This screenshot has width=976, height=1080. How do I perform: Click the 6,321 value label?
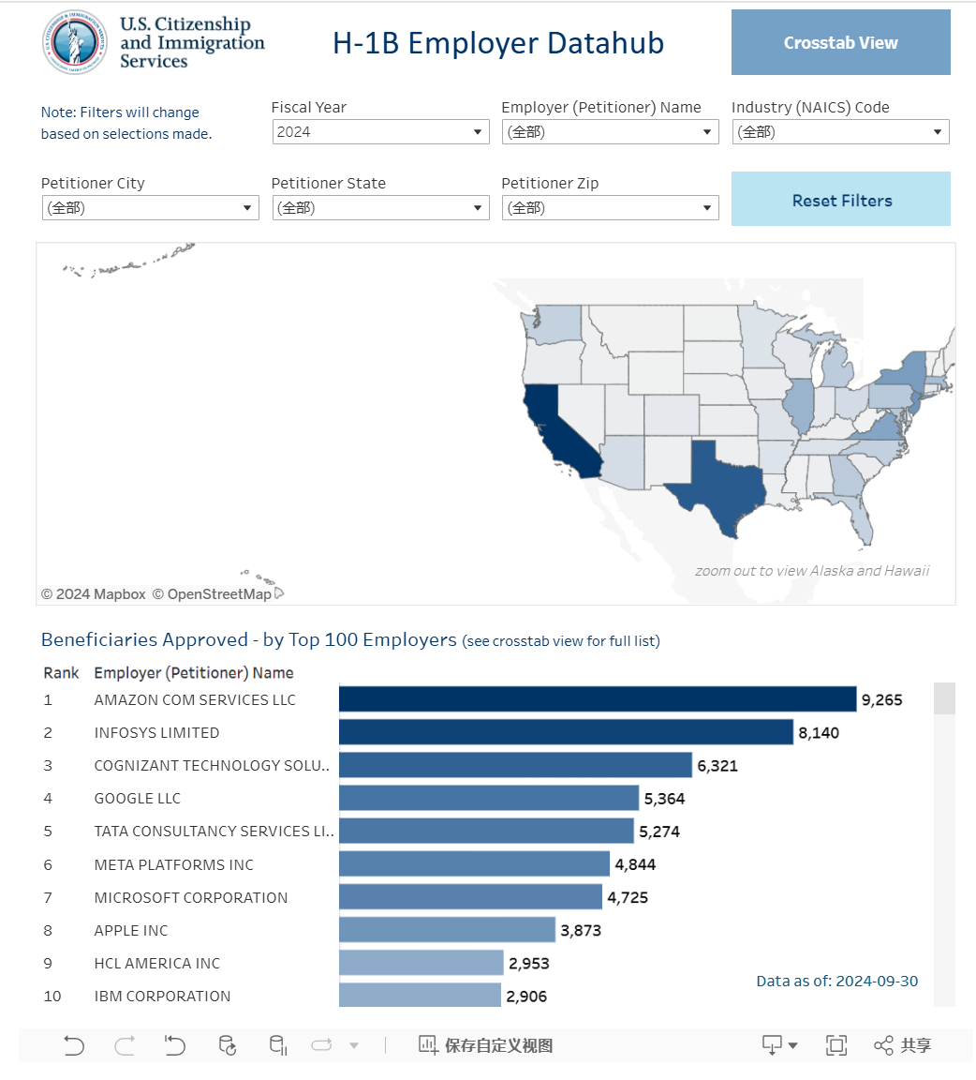(717, 766)
